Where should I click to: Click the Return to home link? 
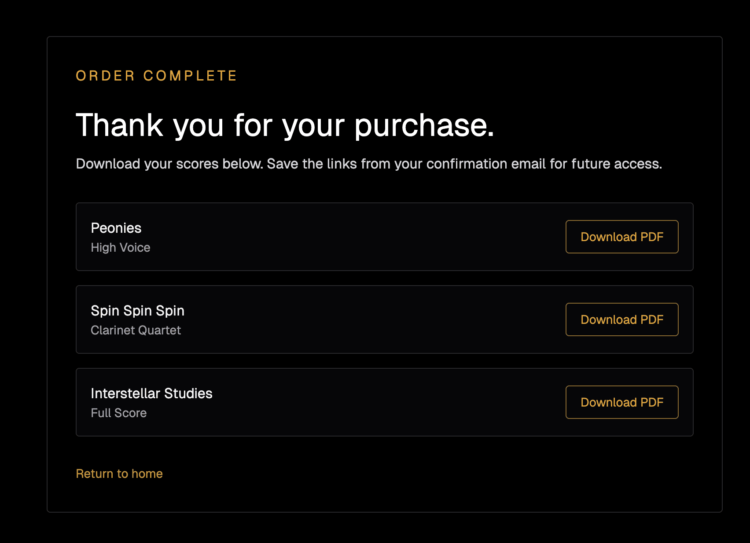[119, 473]
